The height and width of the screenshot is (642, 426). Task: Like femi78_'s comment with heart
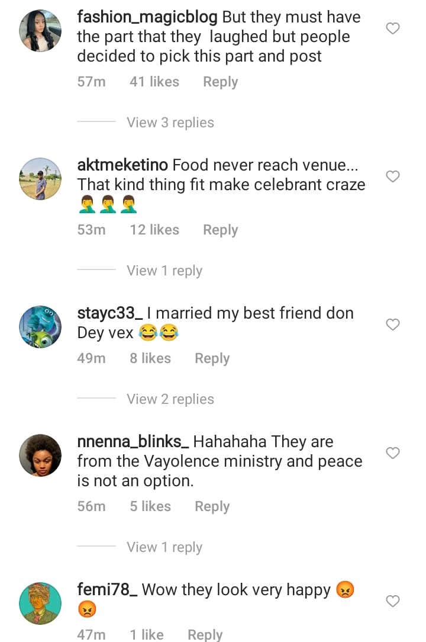(393, 601)
